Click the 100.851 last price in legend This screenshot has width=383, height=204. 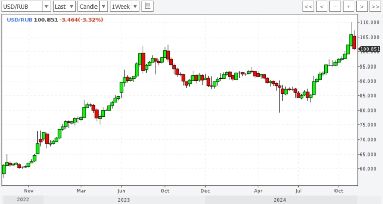tap(45, 20)
